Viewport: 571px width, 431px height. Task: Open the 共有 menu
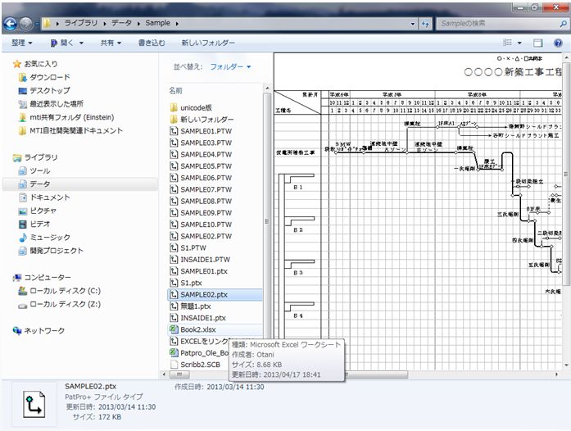pyautogui.click(x=111, y=43)
